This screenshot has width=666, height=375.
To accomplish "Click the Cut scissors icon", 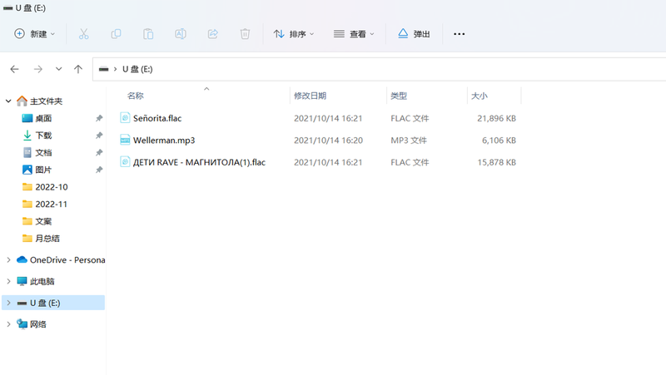I will coord(84,34).
